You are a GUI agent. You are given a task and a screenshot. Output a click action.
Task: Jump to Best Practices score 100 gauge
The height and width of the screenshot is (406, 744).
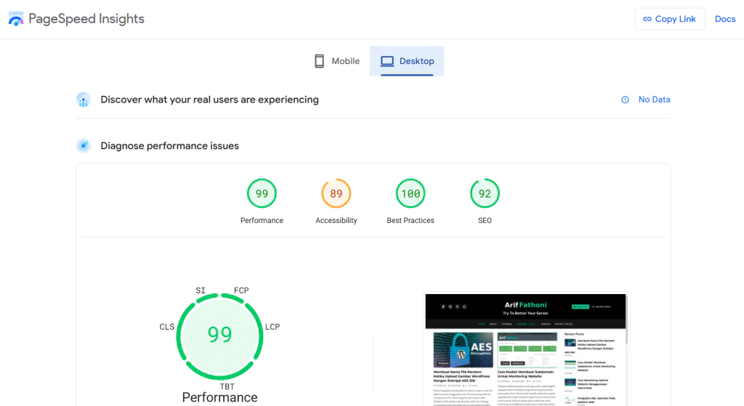click(x=411, y=193)
